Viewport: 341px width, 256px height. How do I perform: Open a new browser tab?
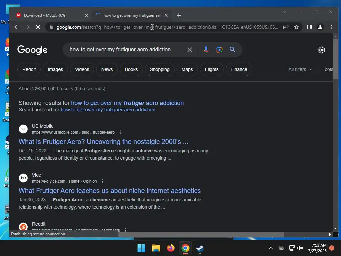point(179,15)
